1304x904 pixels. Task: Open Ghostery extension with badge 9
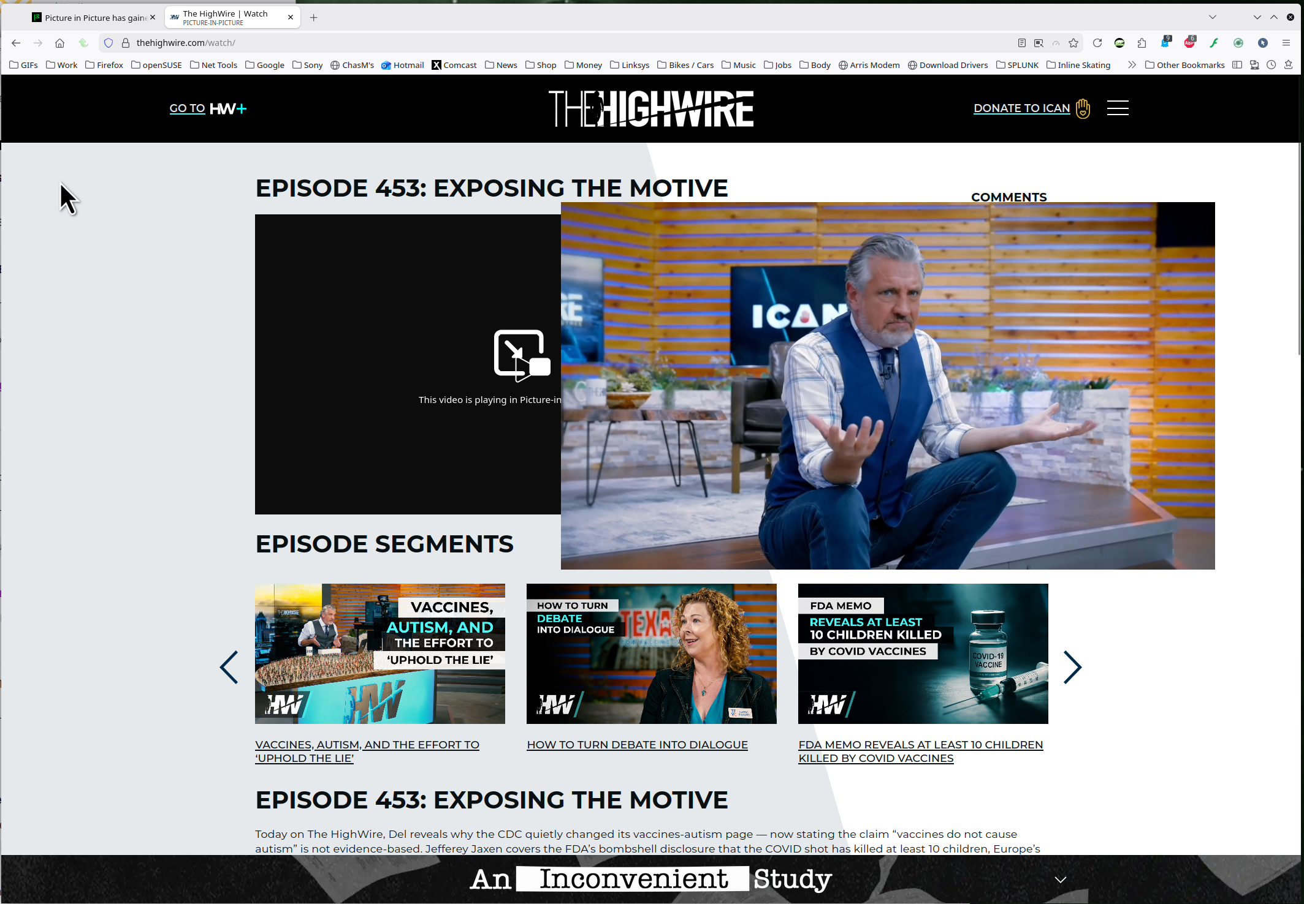pos(1165,43)
